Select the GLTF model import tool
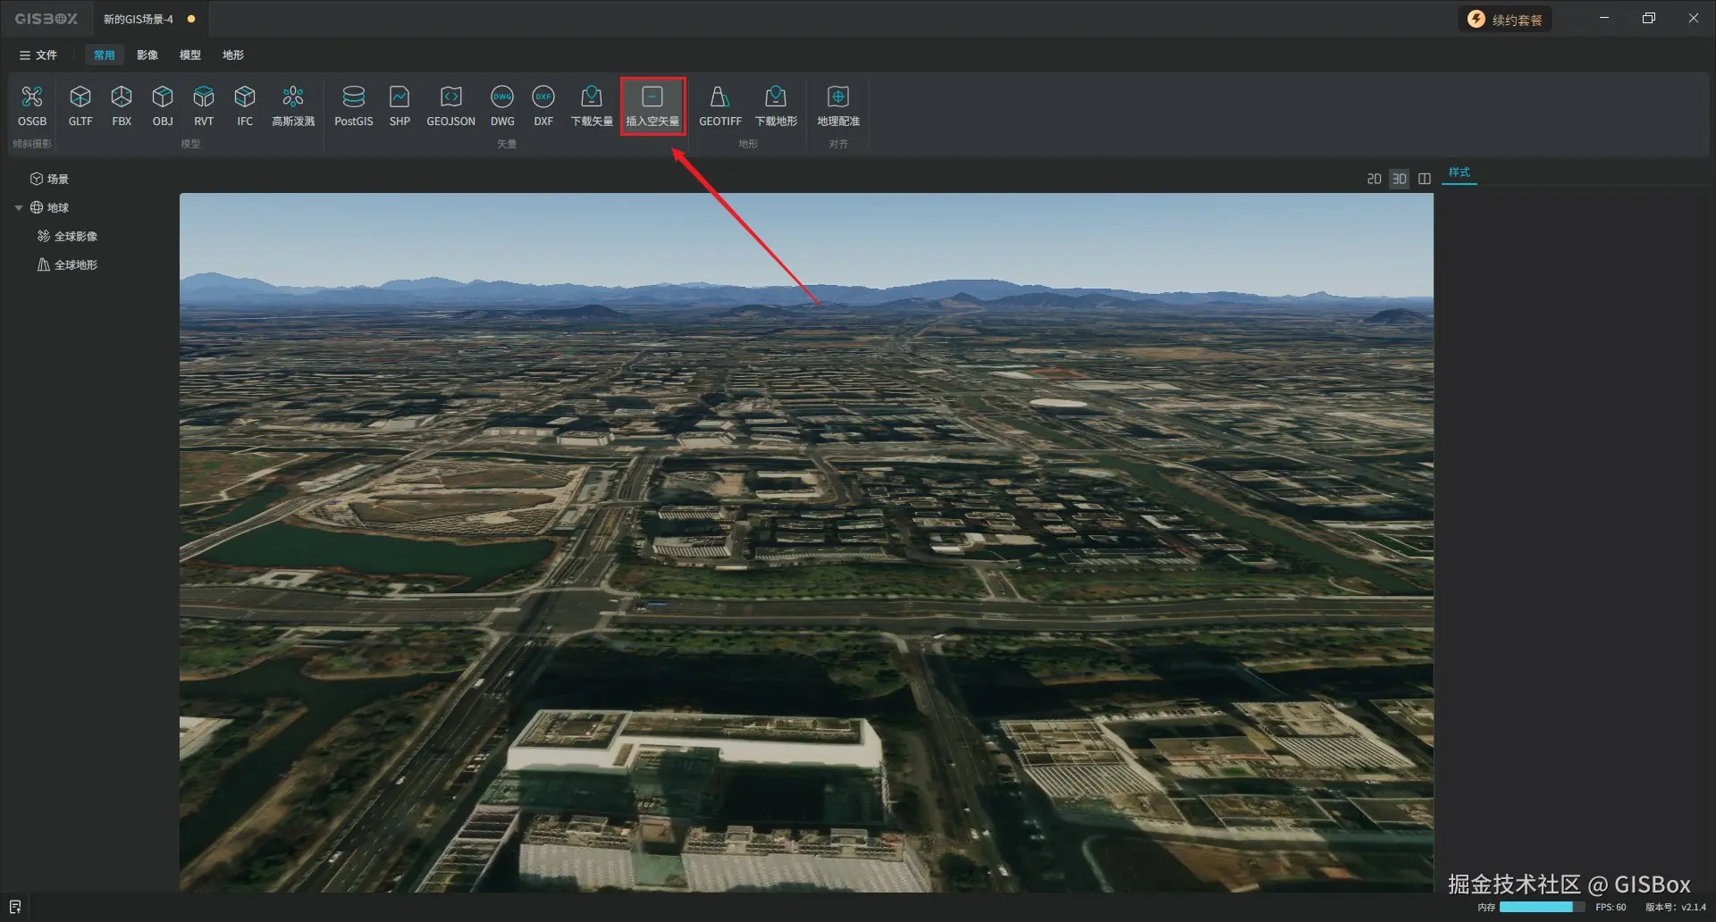 coord(80,106)
